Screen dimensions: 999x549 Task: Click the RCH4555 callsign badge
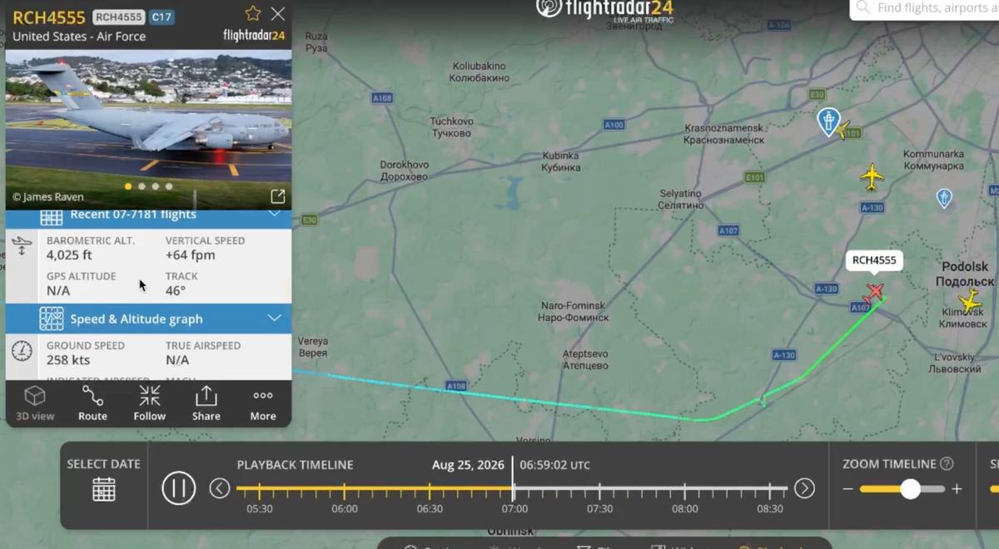click(x=119, y=17)
